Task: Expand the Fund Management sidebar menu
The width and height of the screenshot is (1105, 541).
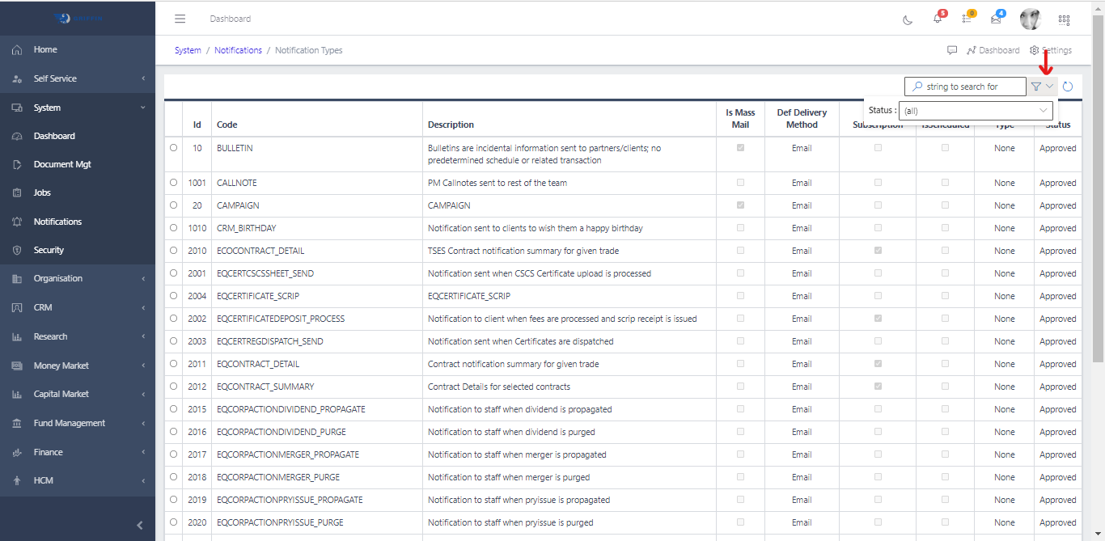Action: [78, 423]
